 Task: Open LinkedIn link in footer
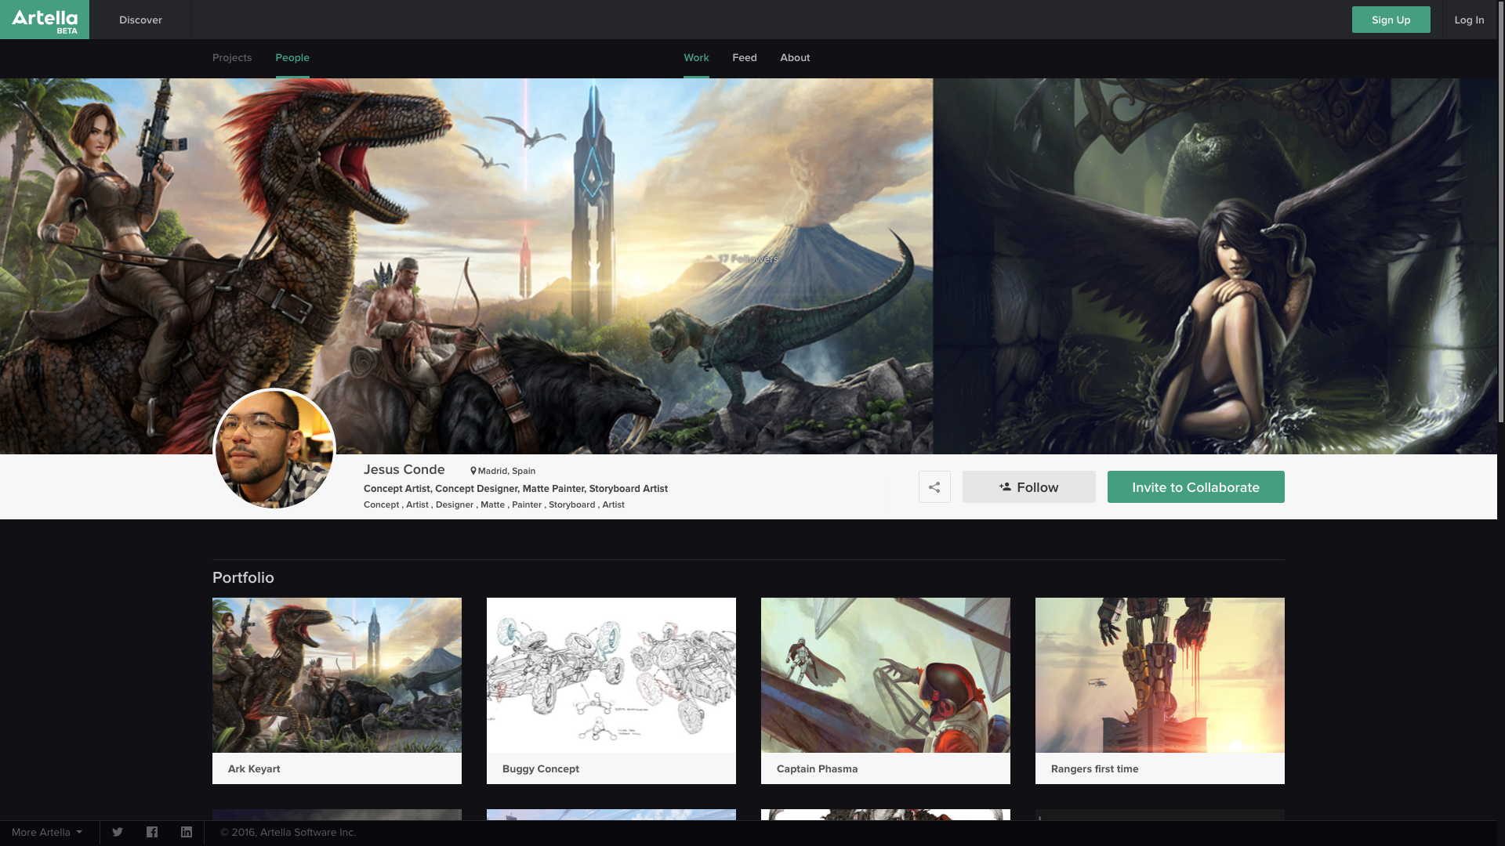pos(187,832)
